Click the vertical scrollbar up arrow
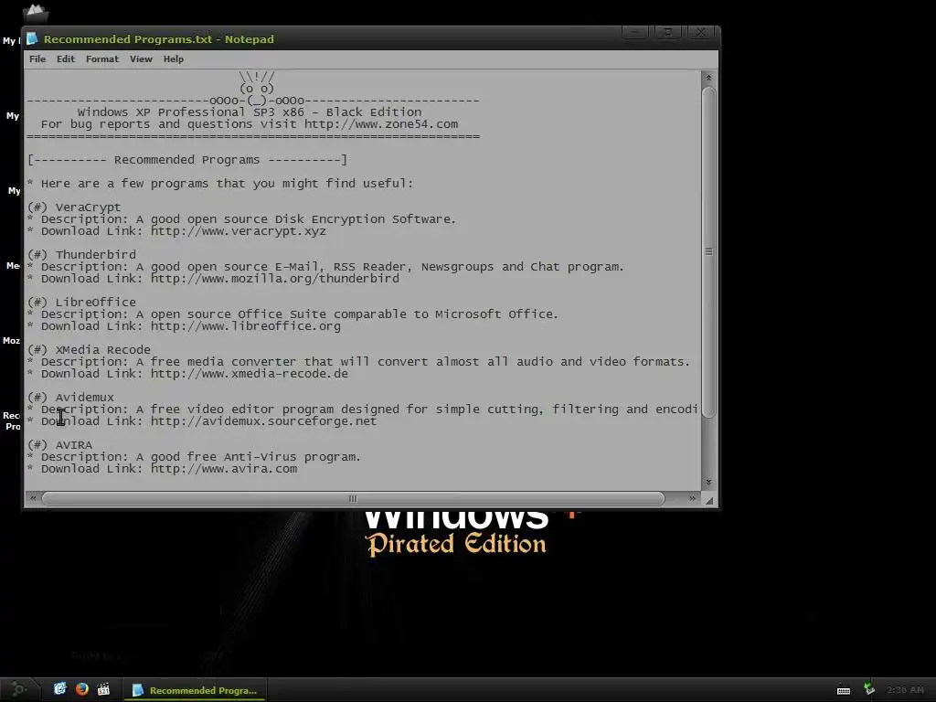 708,78
